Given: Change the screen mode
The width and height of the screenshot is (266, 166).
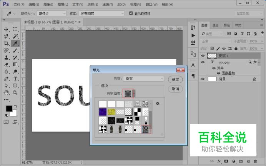Looking at the screenshot, I should click(x=15, y=122).
